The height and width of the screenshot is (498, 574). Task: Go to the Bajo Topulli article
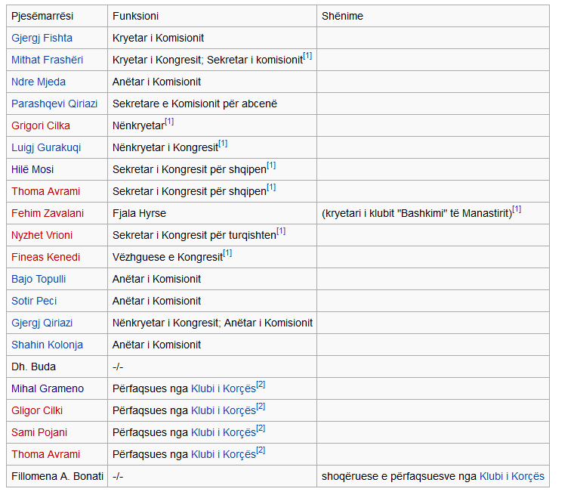click(x=39, y=279)
